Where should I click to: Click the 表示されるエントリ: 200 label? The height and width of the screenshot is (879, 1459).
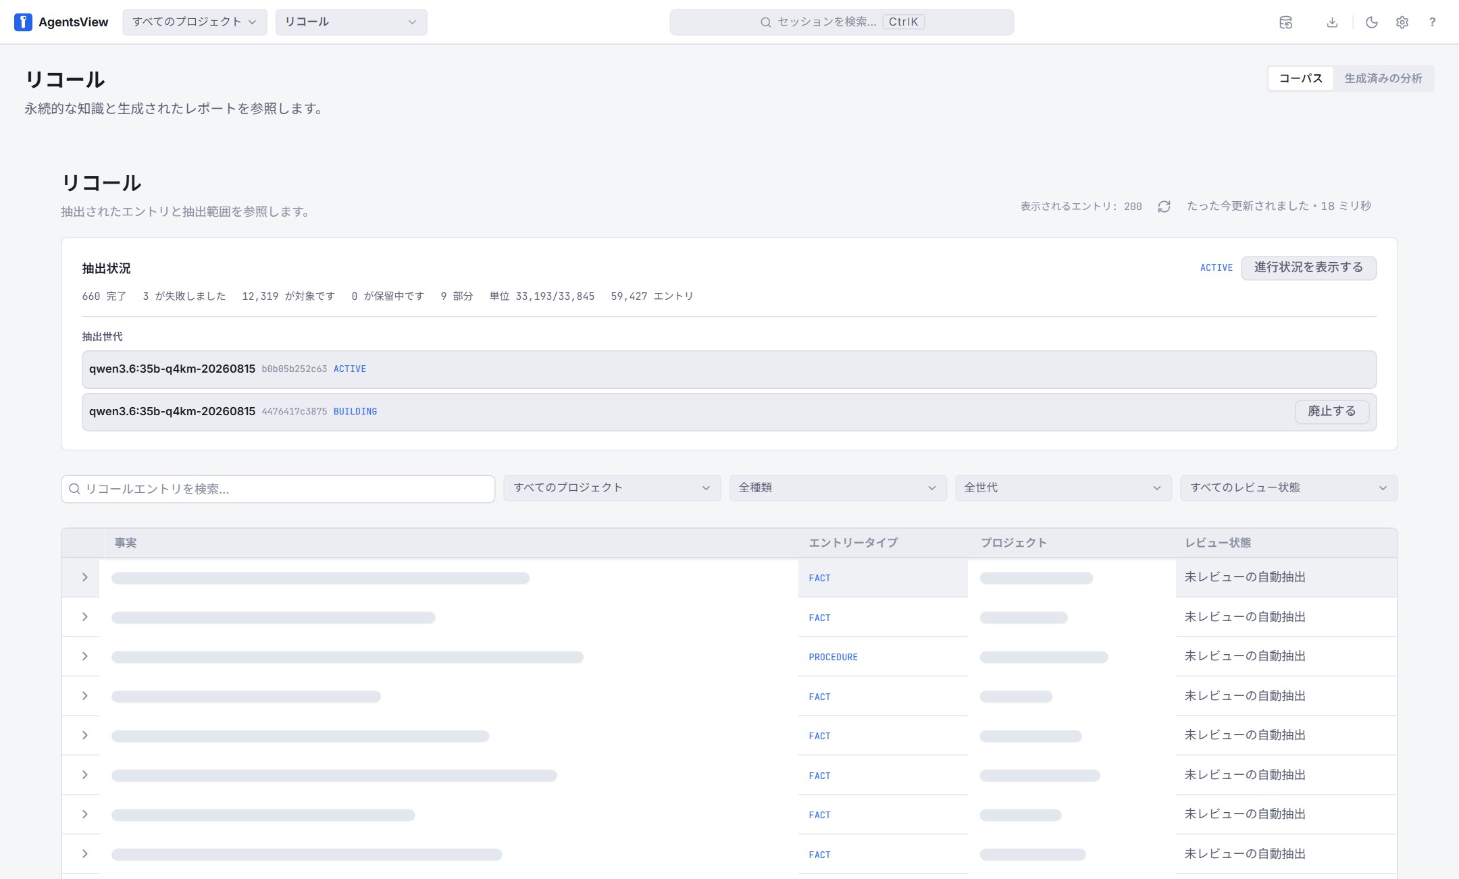(1081, 207)
